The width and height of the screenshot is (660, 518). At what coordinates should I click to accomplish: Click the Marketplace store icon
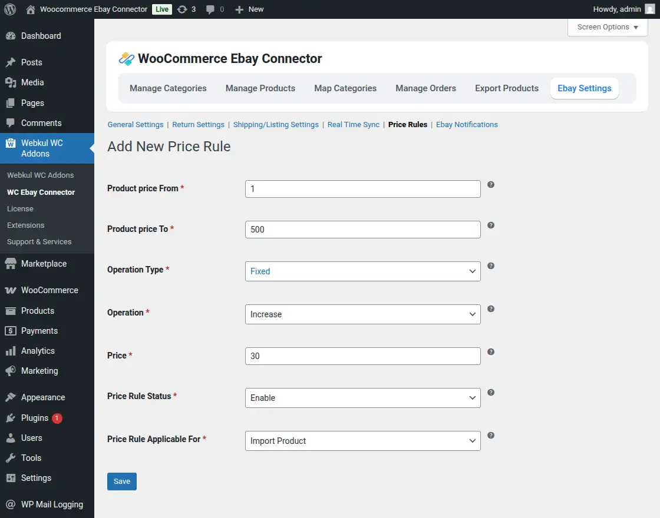(x=11, y=264)
